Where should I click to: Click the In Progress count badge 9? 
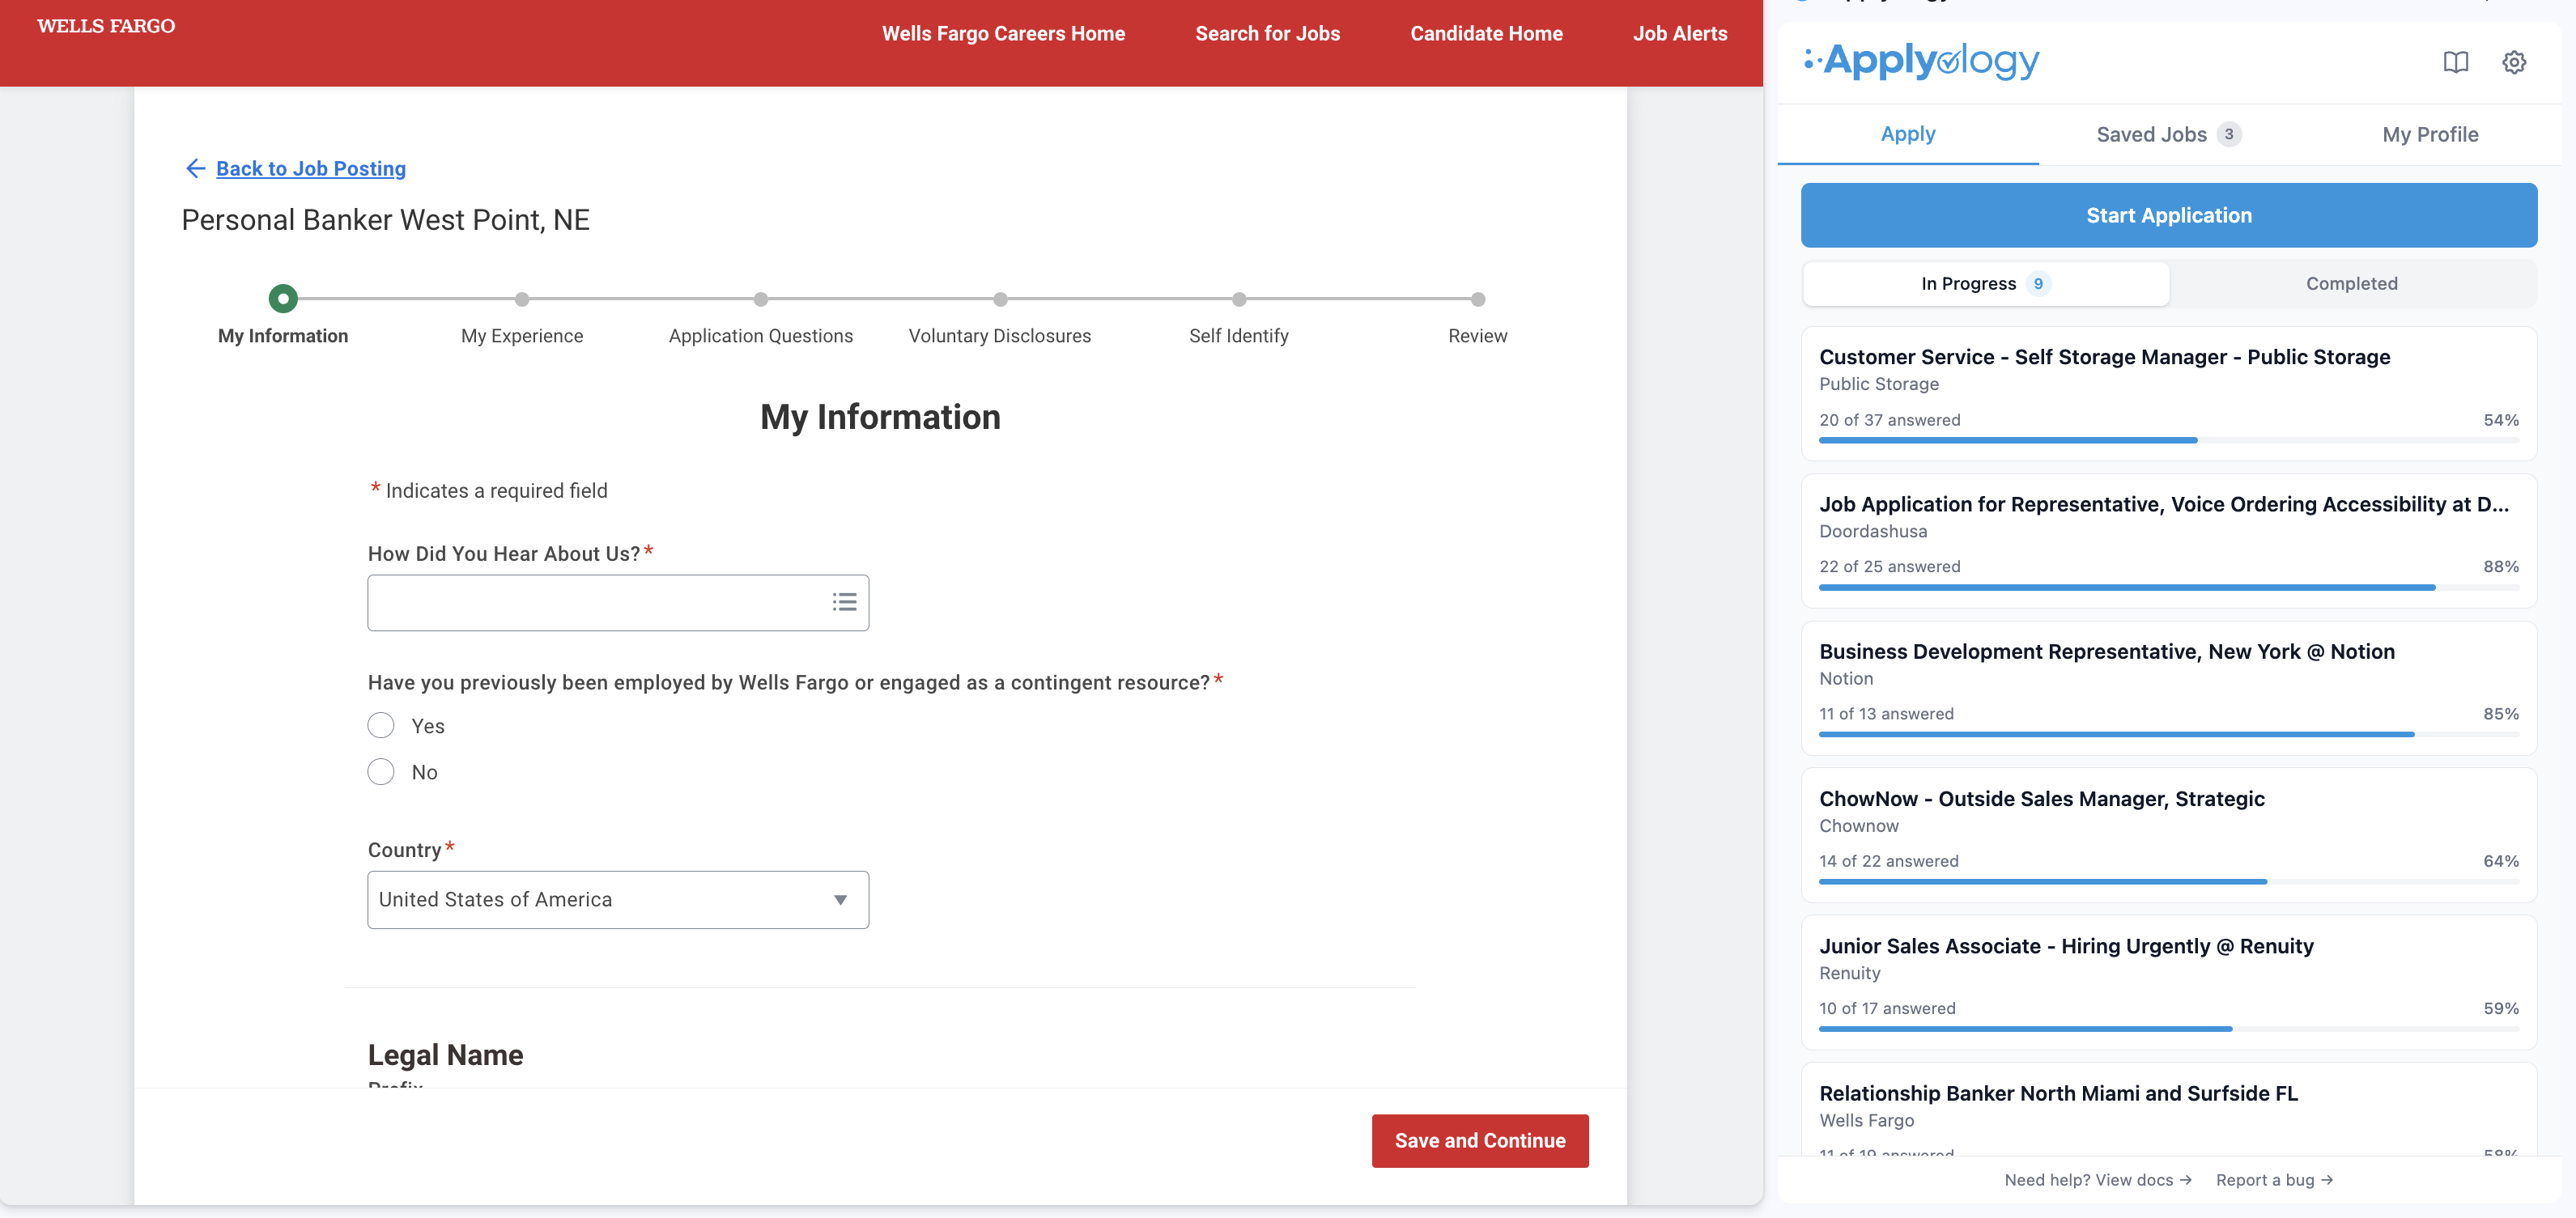click(2038, 284)
